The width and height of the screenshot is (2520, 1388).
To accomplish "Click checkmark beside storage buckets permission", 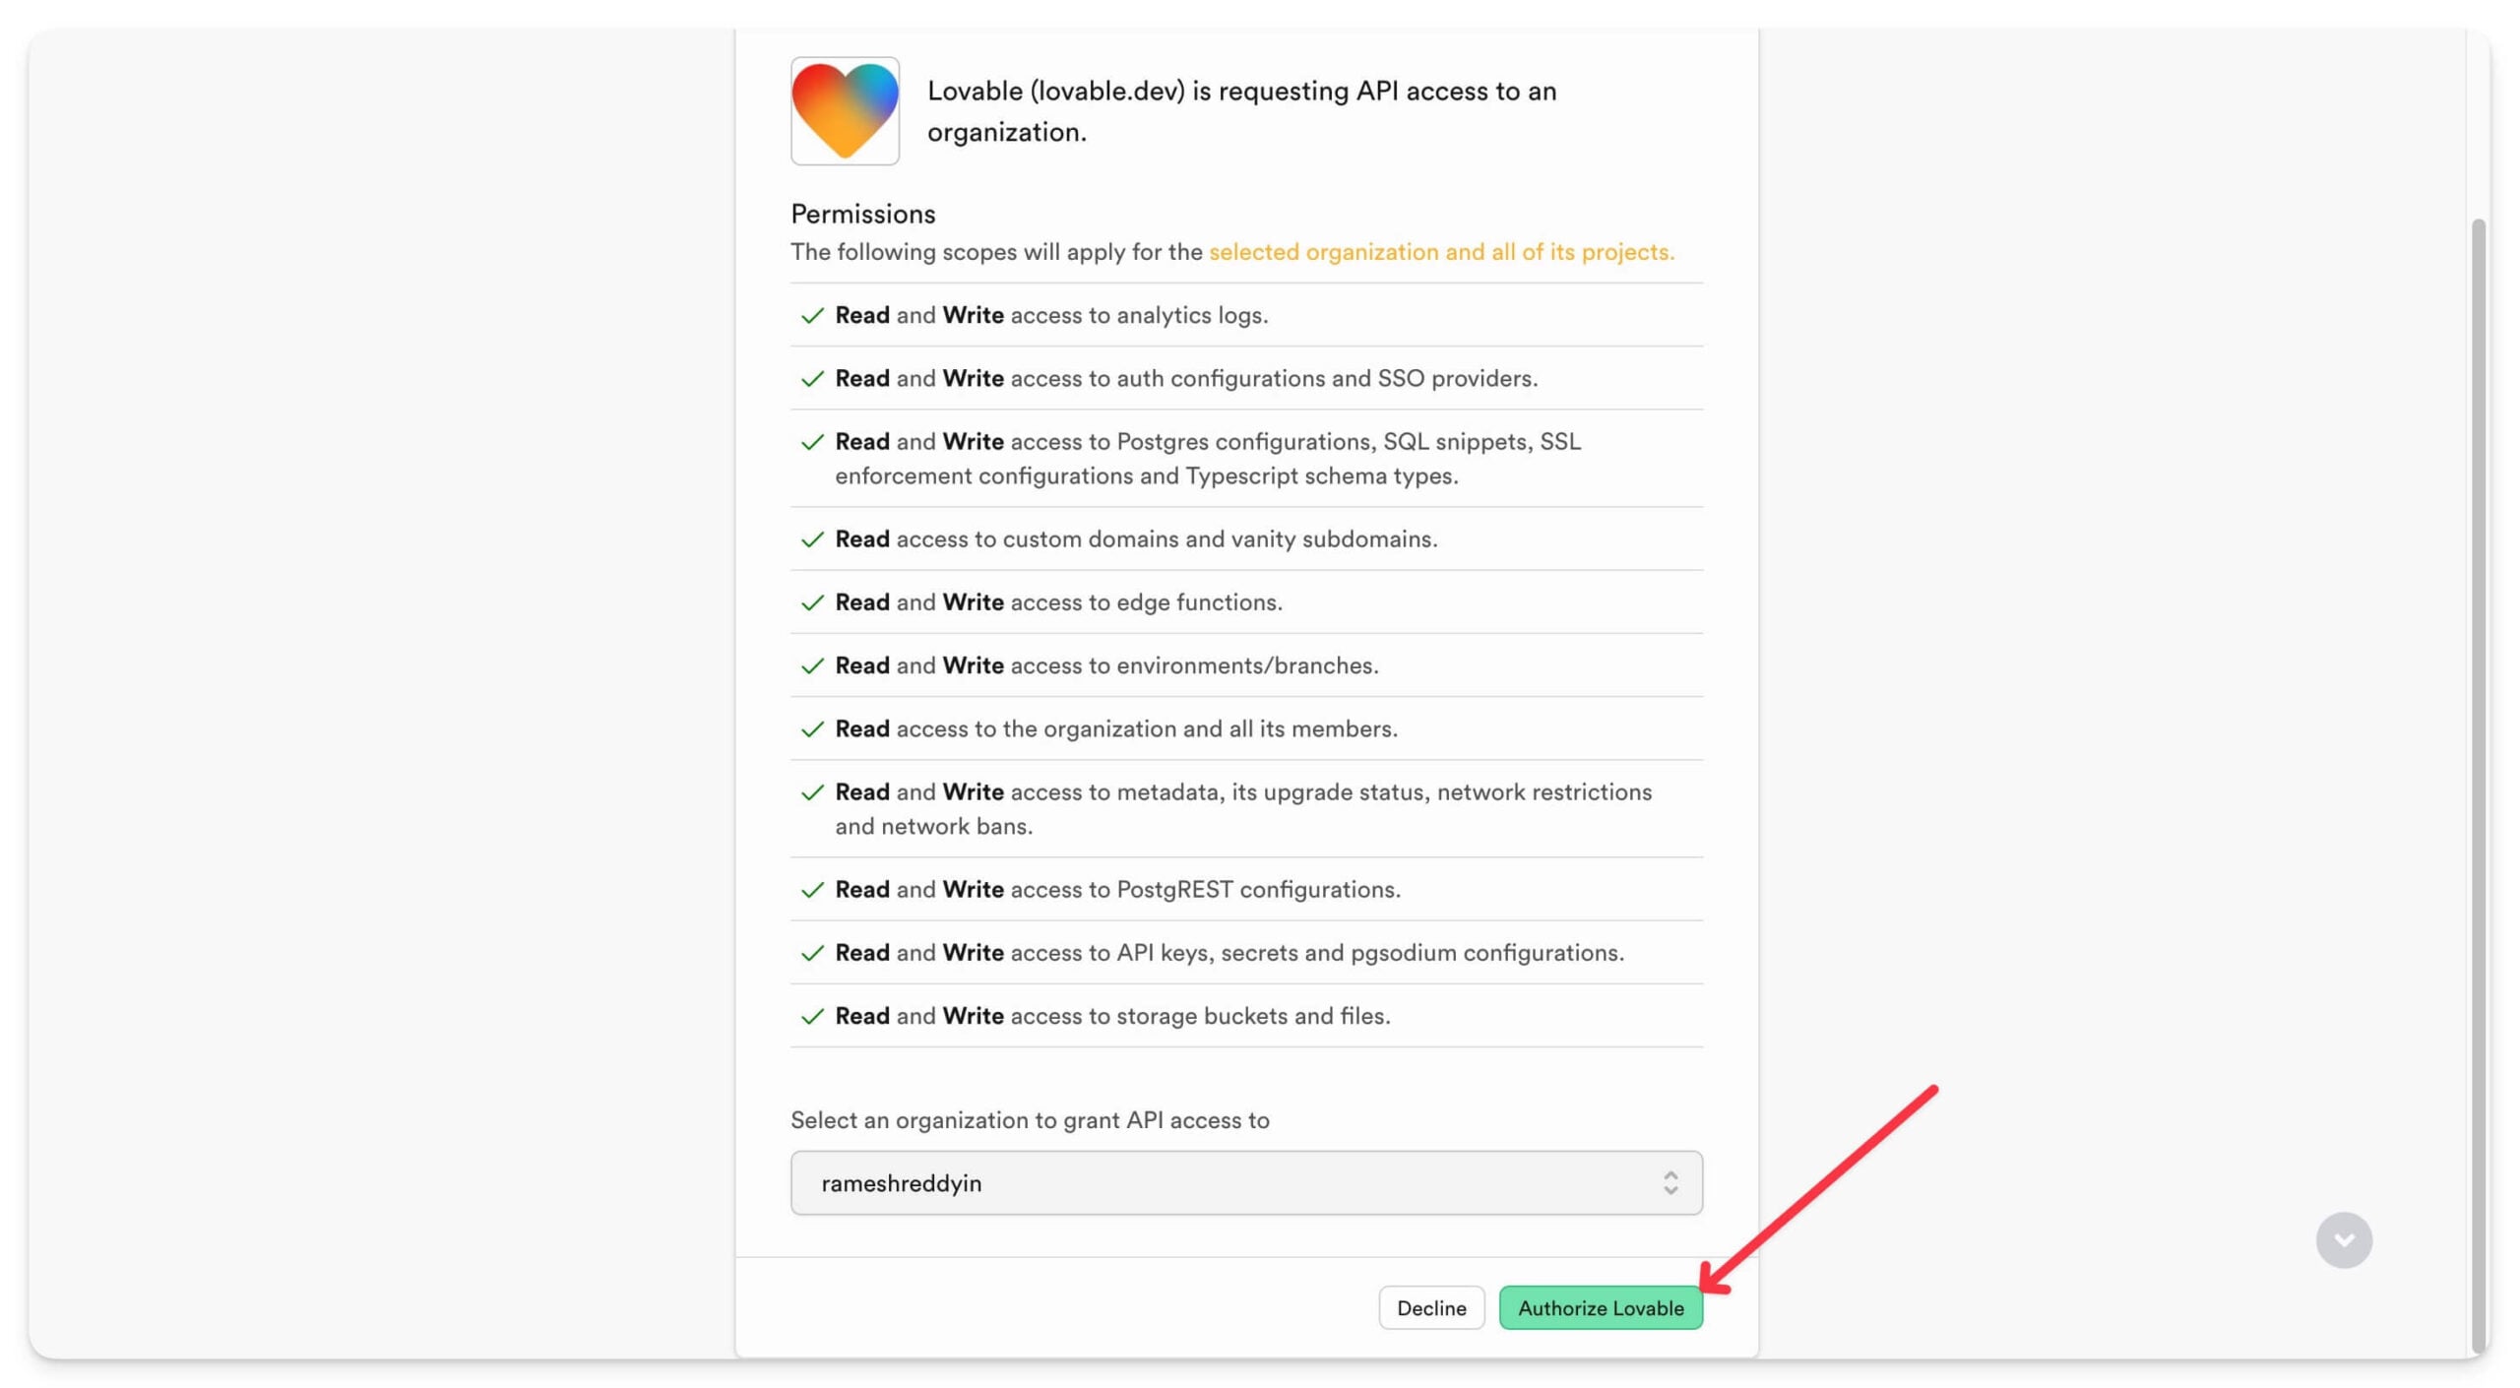I will 812,1016.
